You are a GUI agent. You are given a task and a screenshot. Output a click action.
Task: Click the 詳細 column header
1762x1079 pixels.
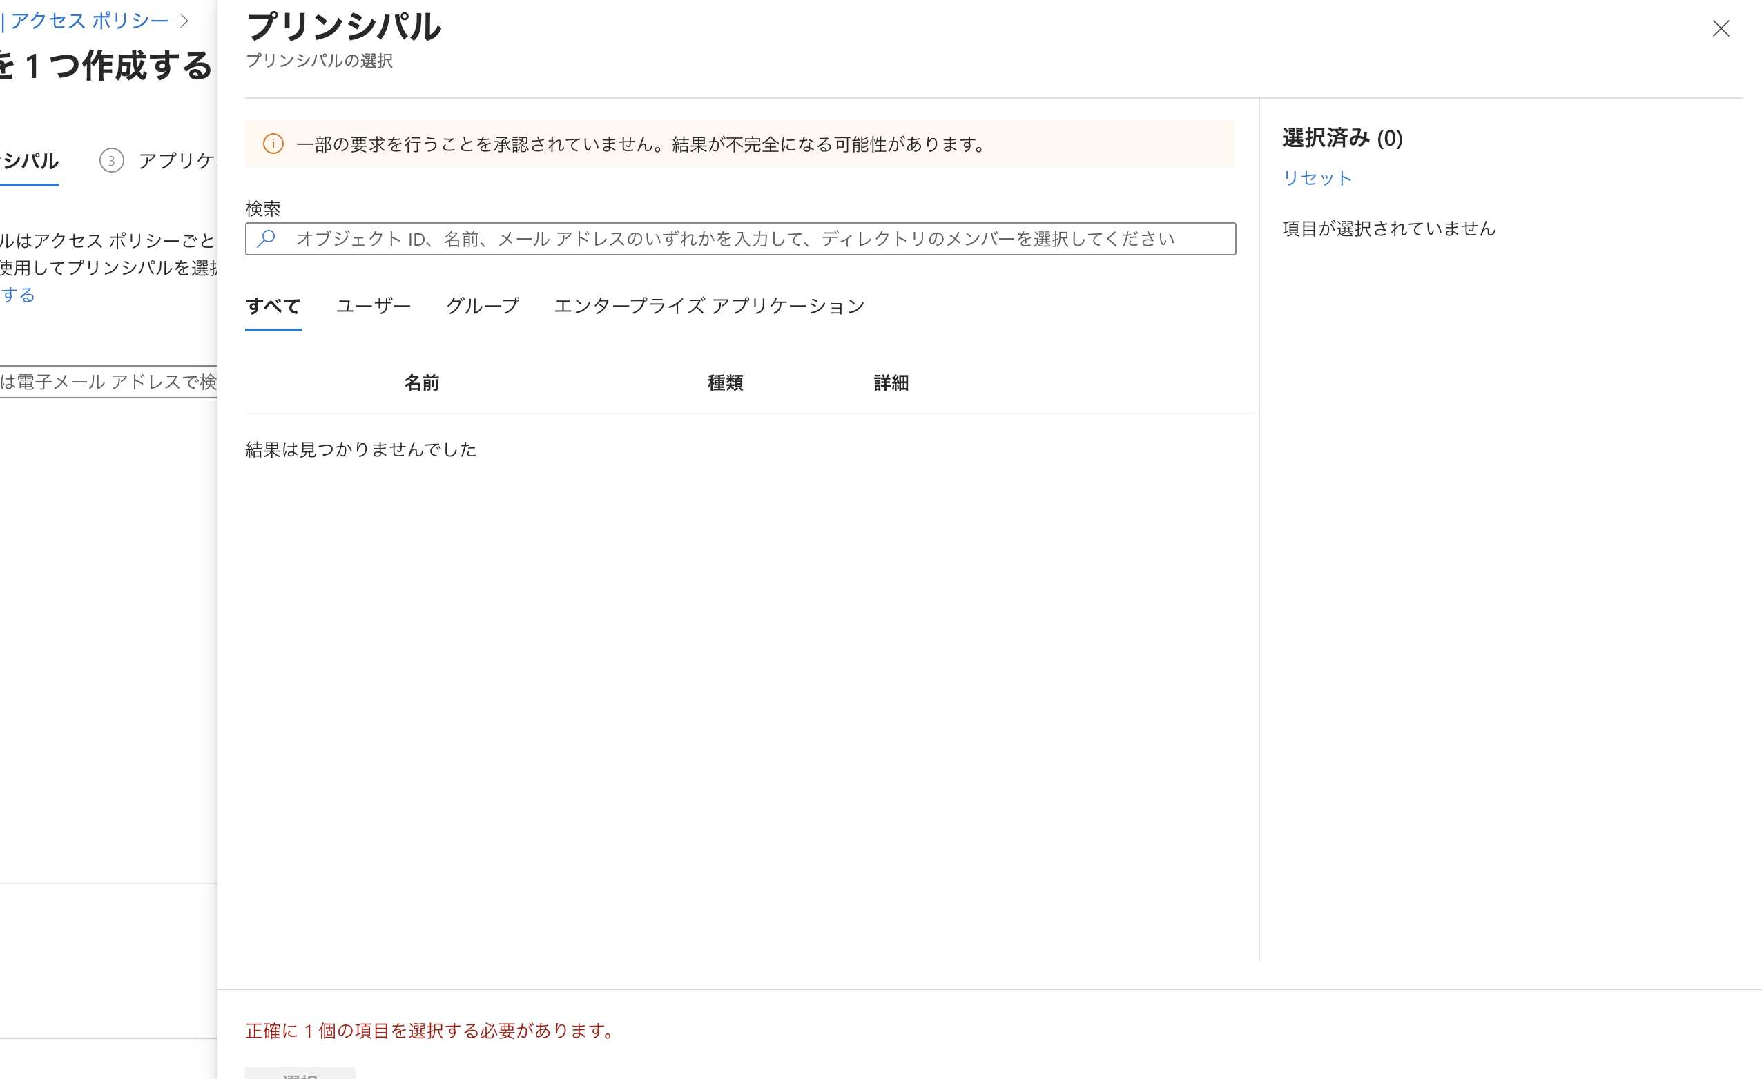point(890,383)
